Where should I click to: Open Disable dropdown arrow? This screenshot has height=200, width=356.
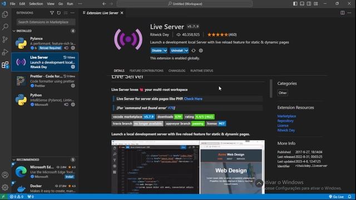[x=165, y=51]
